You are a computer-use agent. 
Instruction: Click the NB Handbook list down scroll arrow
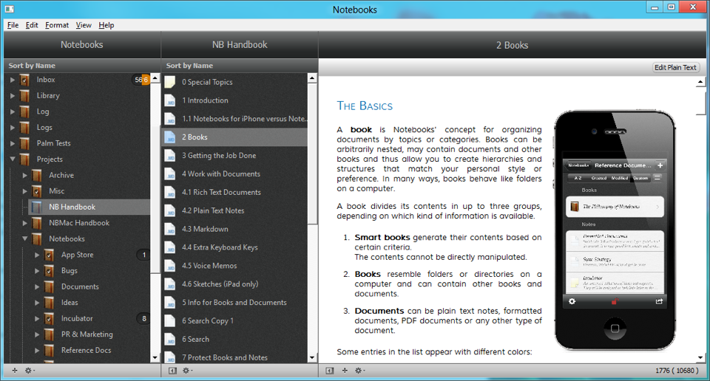[x=312, y=357]
